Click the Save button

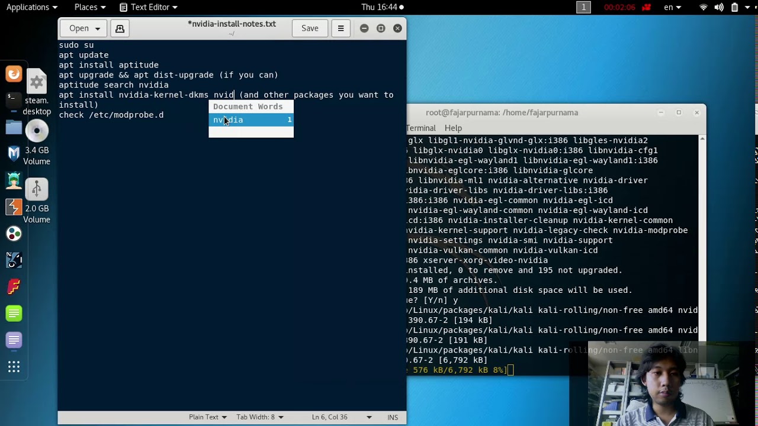coord(310,28)
